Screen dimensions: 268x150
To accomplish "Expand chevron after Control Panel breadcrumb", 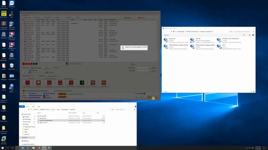I will tap(185, 32).
